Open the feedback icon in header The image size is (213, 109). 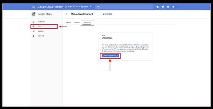163,7
